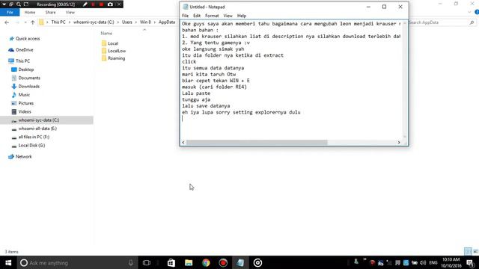Image resolution: width=479 pixels, height=269 pixels.
Task: Expand the chevron after This PC in path
Action: coord(70,22)
